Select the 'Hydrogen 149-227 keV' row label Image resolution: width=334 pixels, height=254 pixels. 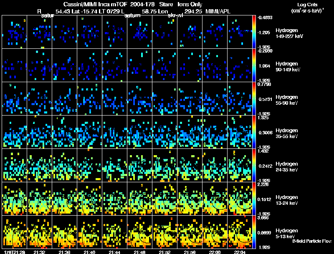289,33
